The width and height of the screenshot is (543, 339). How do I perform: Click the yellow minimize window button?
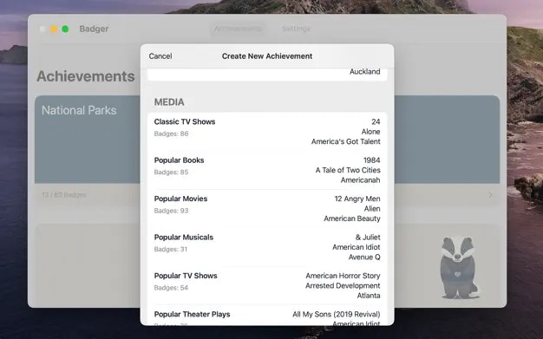point(54,29)
